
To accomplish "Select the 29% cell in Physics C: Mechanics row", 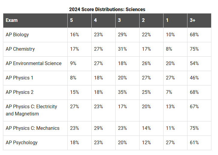I will click(x=99, y=128).
